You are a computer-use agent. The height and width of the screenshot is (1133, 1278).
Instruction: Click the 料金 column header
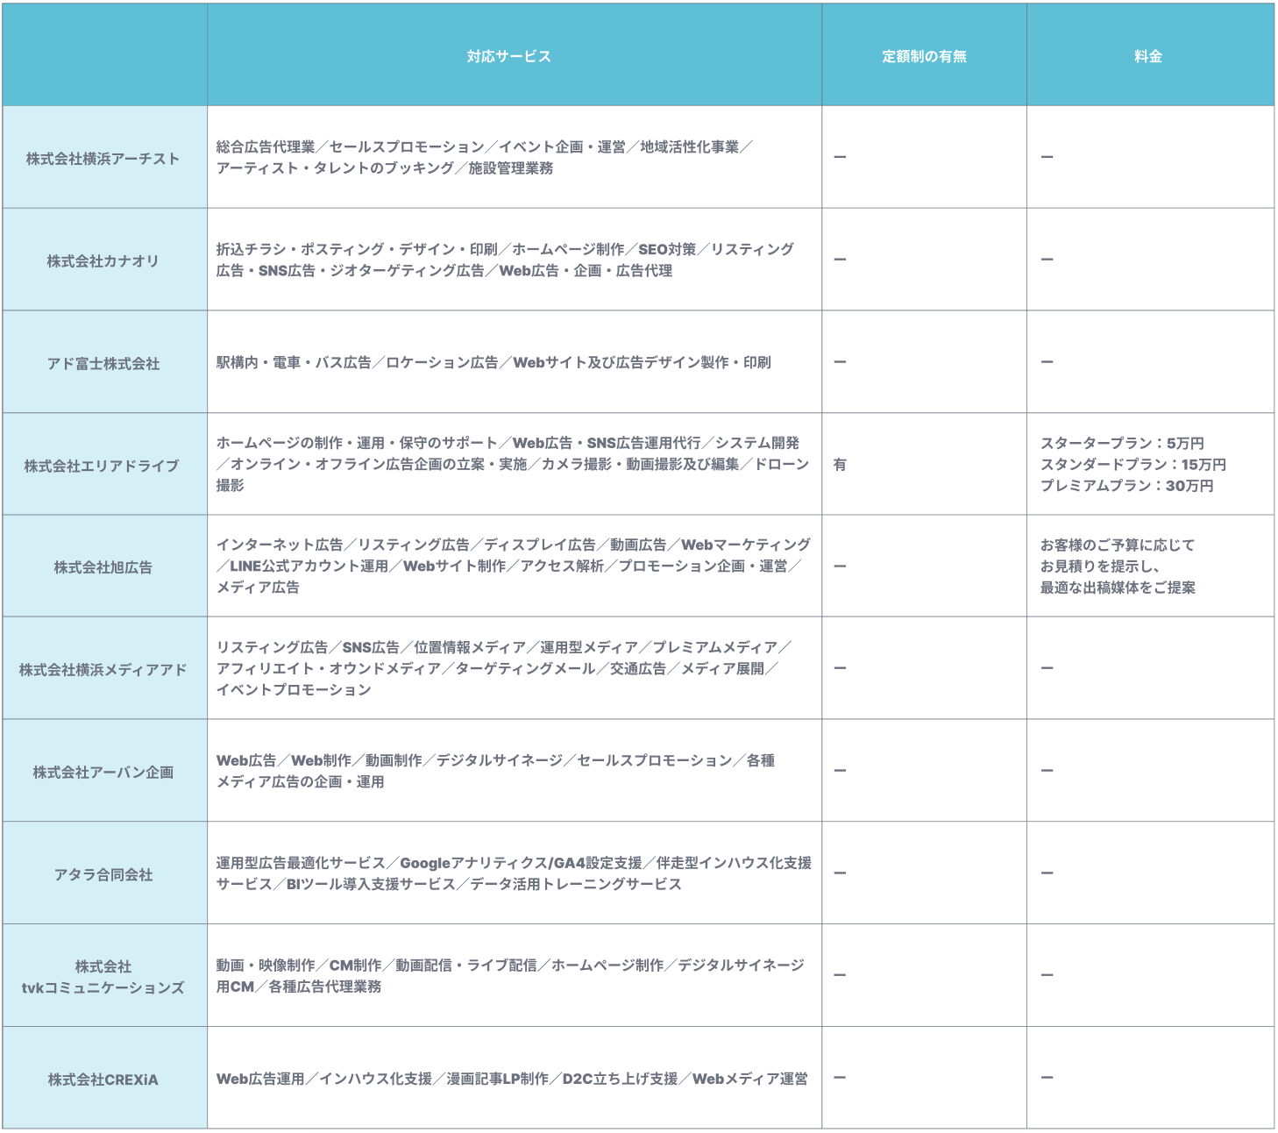(x=1148, y=56)
